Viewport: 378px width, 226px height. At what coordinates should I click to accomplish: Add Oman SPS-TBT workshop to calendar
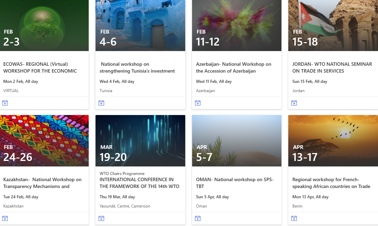(x=198, y=218)
